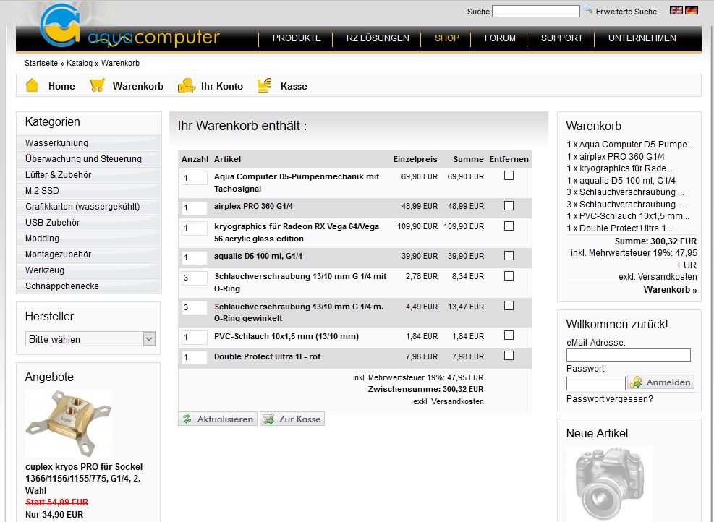714x522 pixels.
Task: Click the shopping cart Warenkorb icon
Action: [97, 85]
